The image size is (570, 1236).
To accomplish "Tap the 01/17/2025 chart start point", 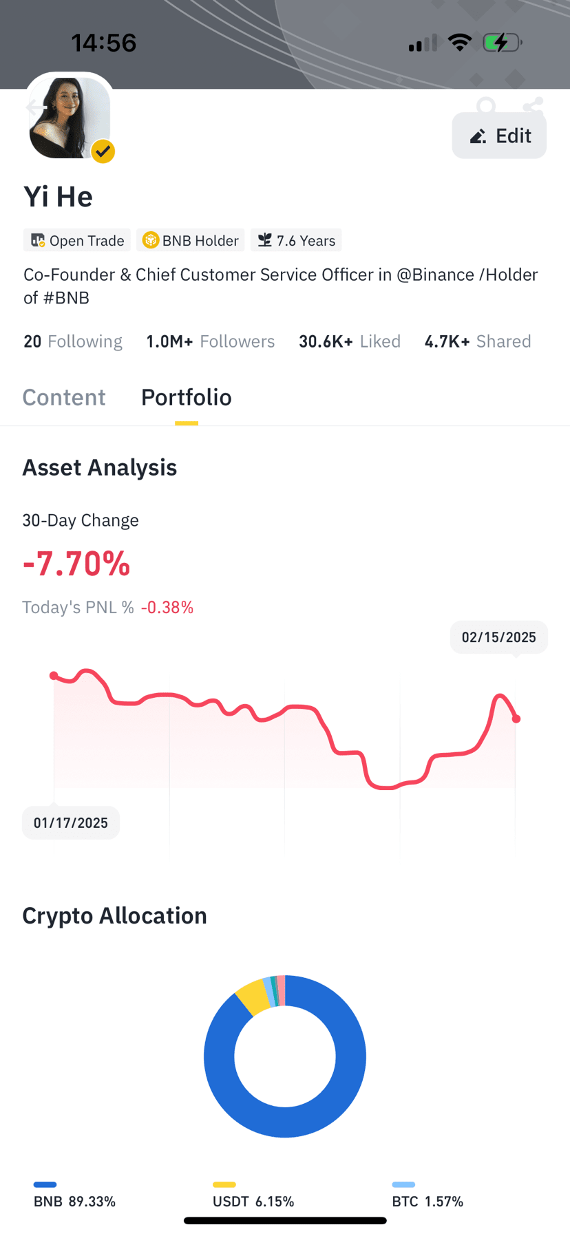I will point(54,676).
